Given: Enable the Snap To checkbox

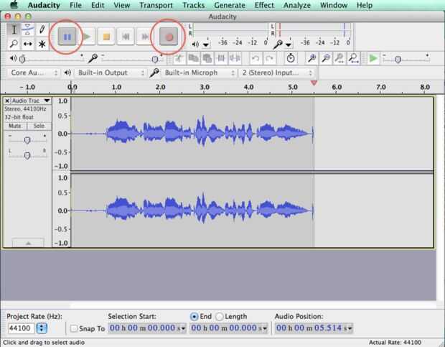Looking at the screenshot, I should pyautogui.click(x=74, y=328).
